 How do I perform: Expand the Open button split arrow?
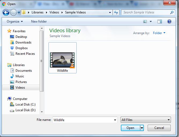[142, 128]
